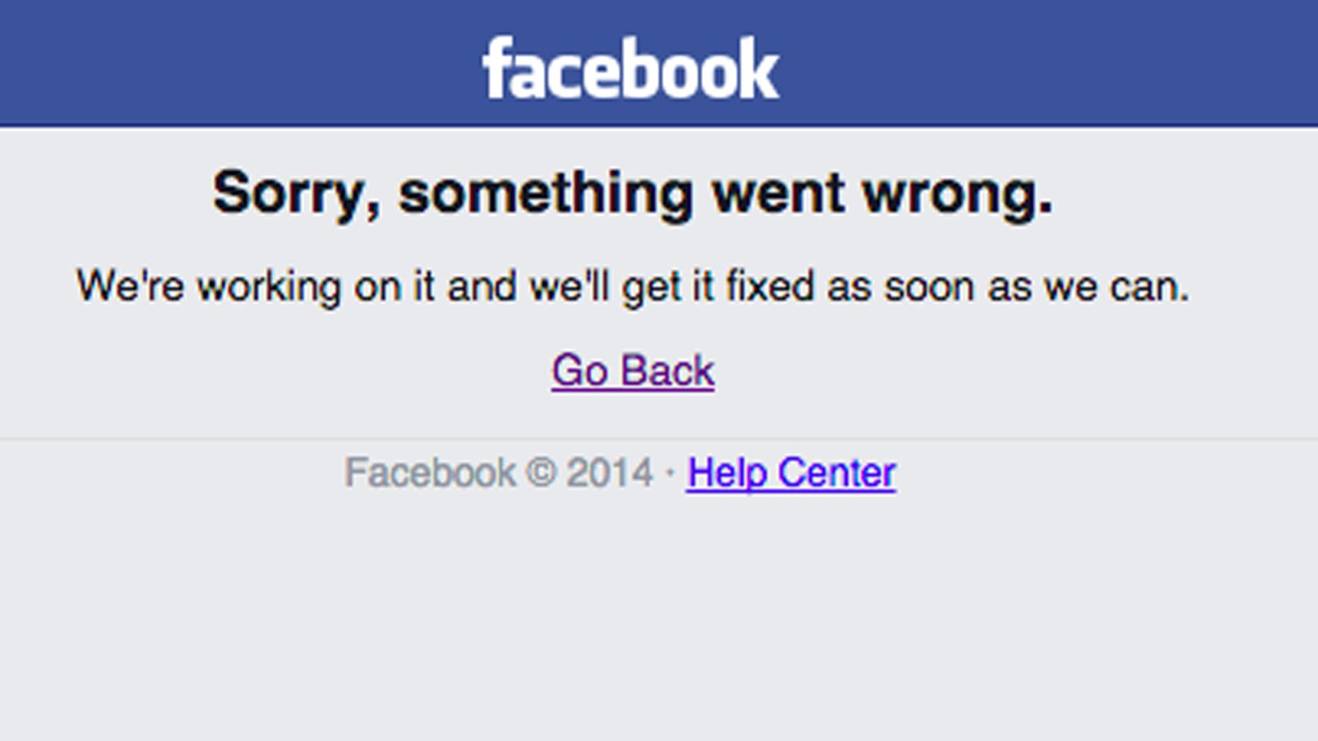Click the "We're working on it" message text
Viewport: 1318px width, 741px height.
633,286
